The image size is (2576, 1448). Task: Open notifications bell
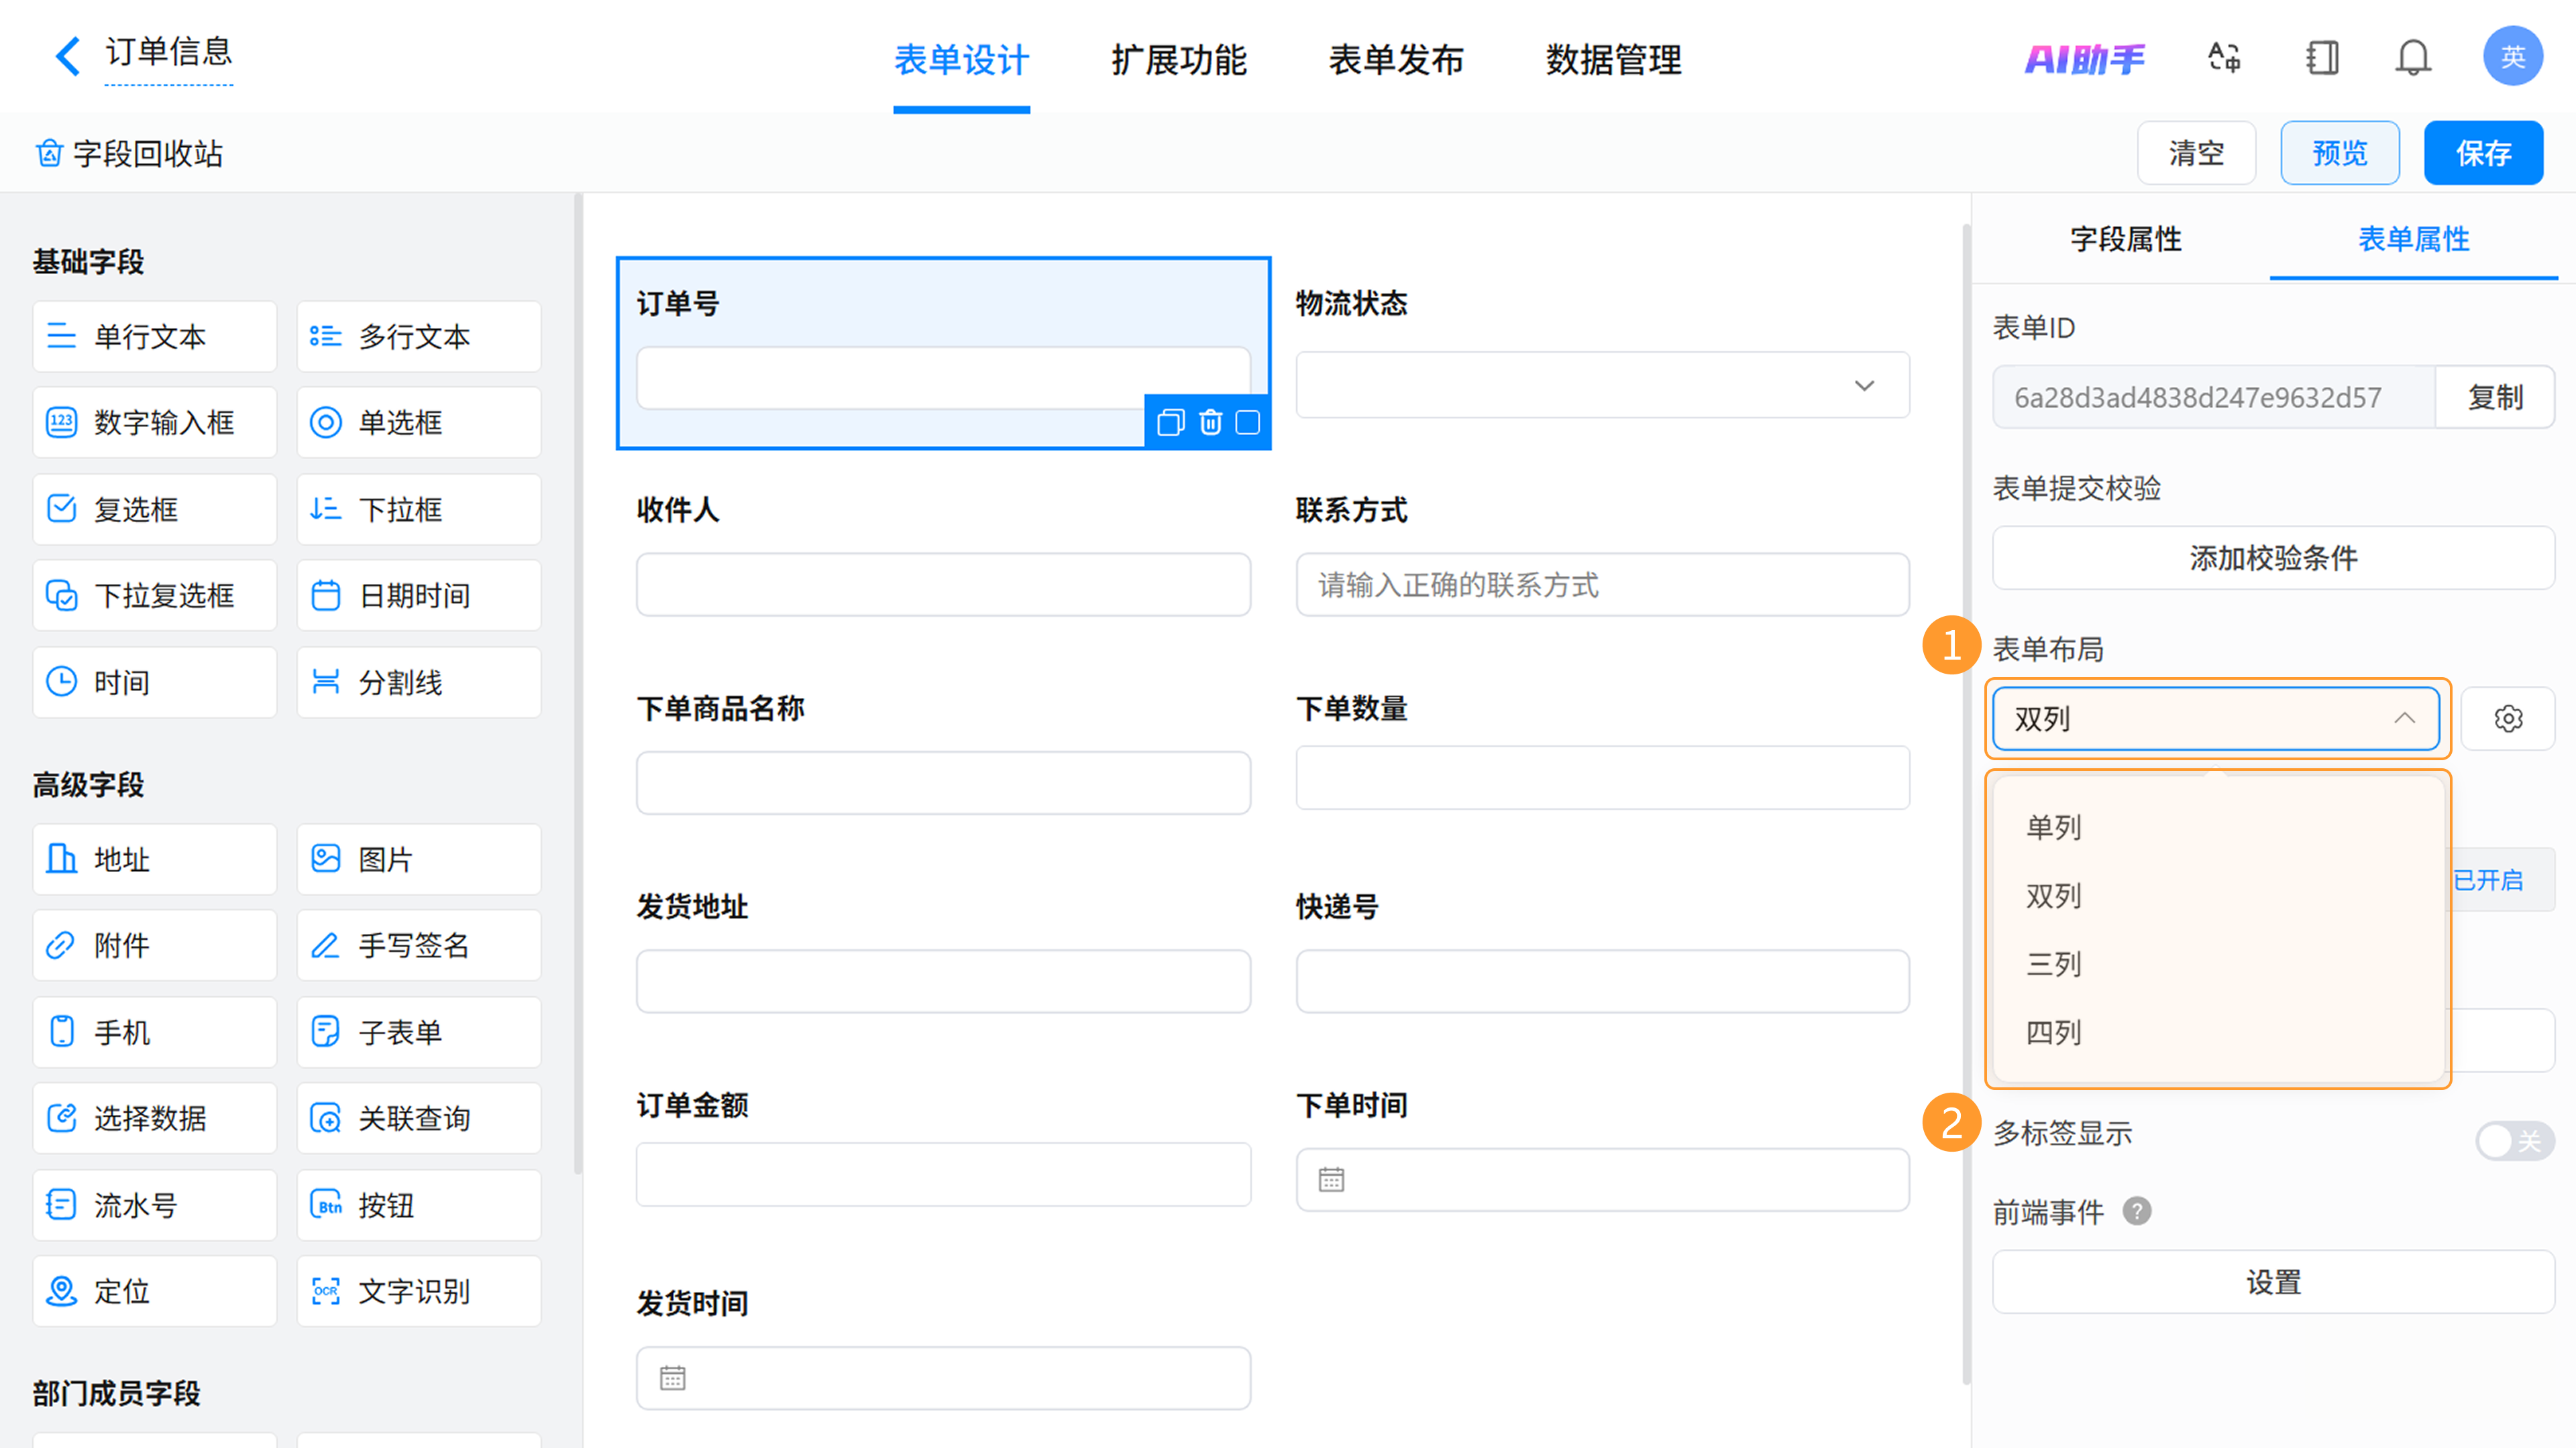point(2412,57)
